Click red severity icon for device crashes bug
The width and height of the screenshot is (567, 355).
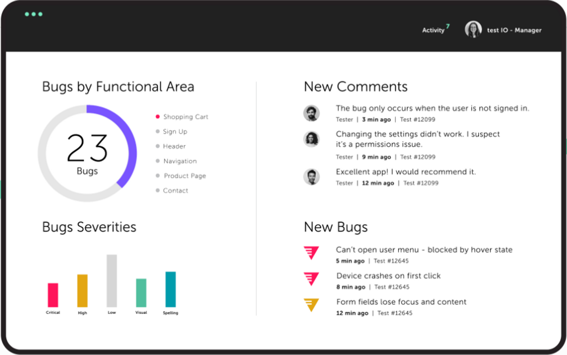311,279
